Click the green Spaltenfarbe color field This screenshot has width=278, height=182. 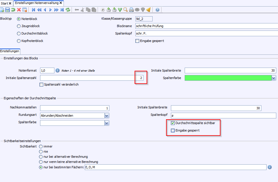tap(228, 78)
